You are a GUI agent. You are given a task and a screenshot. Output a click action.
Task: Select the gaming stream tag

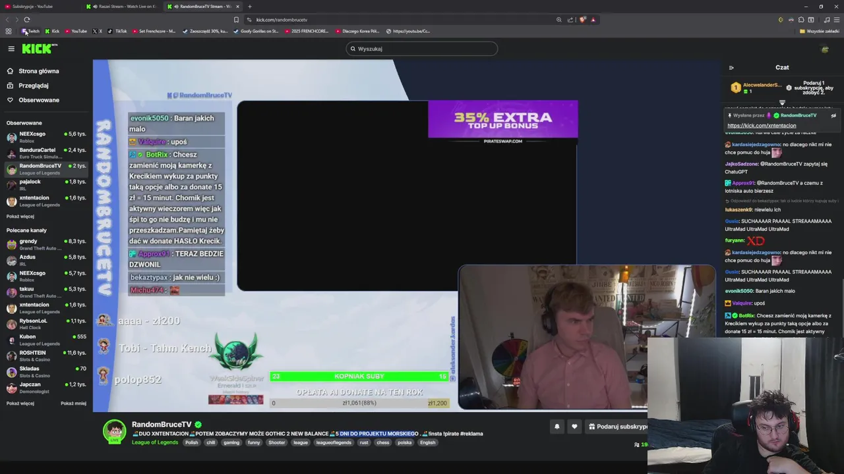[231, 442]
